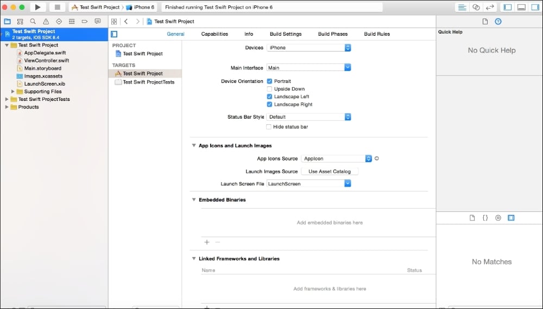The height and width of the screenshot is (309, 543).
Task: Collapse the App Icons and Launch Images section
Action: click(x=194, y=146)
